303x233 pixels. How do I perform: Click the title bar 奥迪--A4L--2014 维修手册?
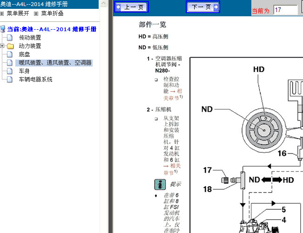click(34, 4)
